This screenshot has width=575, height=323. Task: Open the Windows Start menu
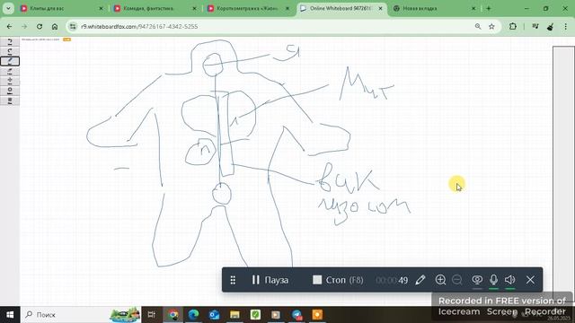pyautogui.click(x=10, y=315)
